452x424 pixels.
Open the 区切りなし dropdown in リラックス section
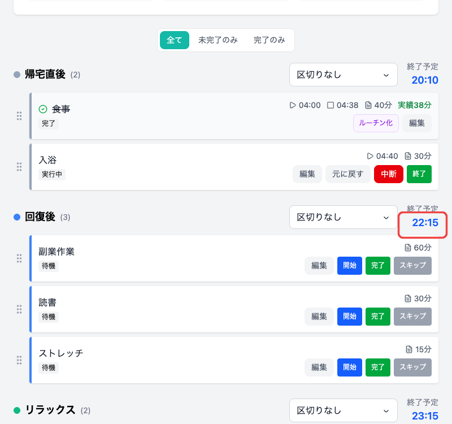[x=343, y=410]
